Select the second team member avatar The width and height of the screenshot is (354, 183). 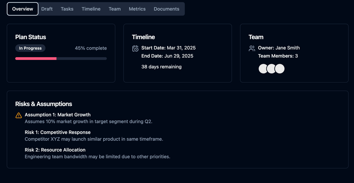pyautogui.click(x=271, y=69)
